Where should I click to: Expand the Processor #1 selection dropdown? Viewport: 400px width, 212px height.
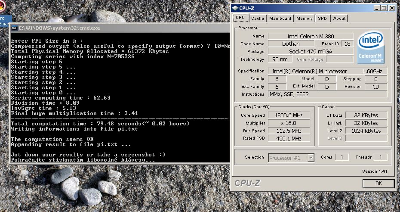point(311,158)
